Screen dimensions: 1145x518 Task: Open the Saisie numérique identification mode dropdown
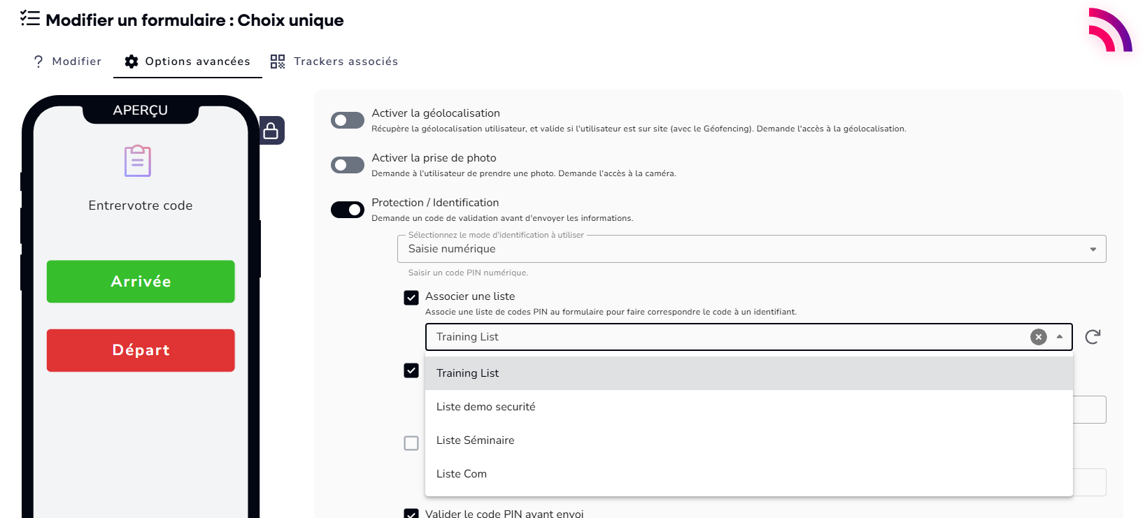[751, 249]
